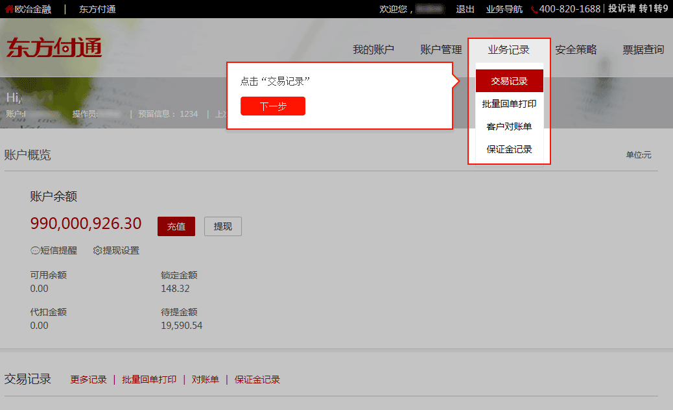Click the 东方付通 link in top bar
The image size is (673, 410).
pyautogui.click(x=97, y=10)
